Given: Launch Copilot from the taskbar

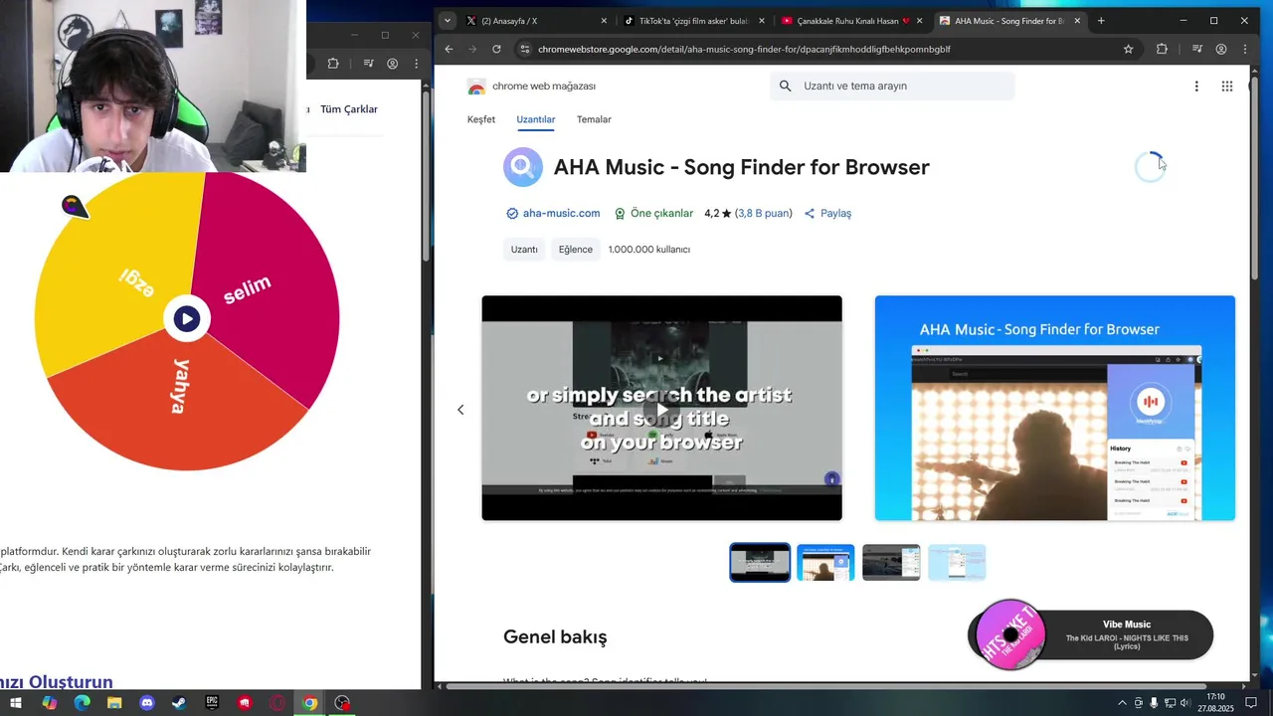Looking at the screenshot, I should (49, 703).
